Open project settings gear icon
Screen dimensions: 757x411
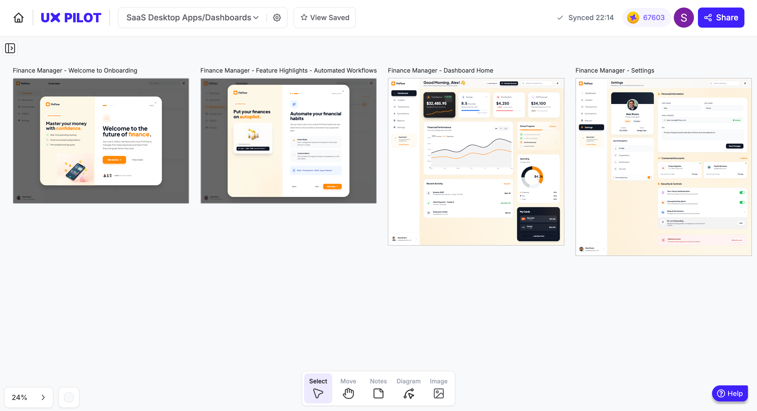pyautogui.click(x=277, y=18)
